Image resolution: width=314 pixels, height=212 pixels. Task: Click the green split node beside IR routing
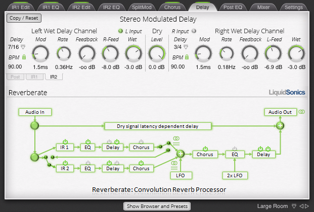(35, 157)
